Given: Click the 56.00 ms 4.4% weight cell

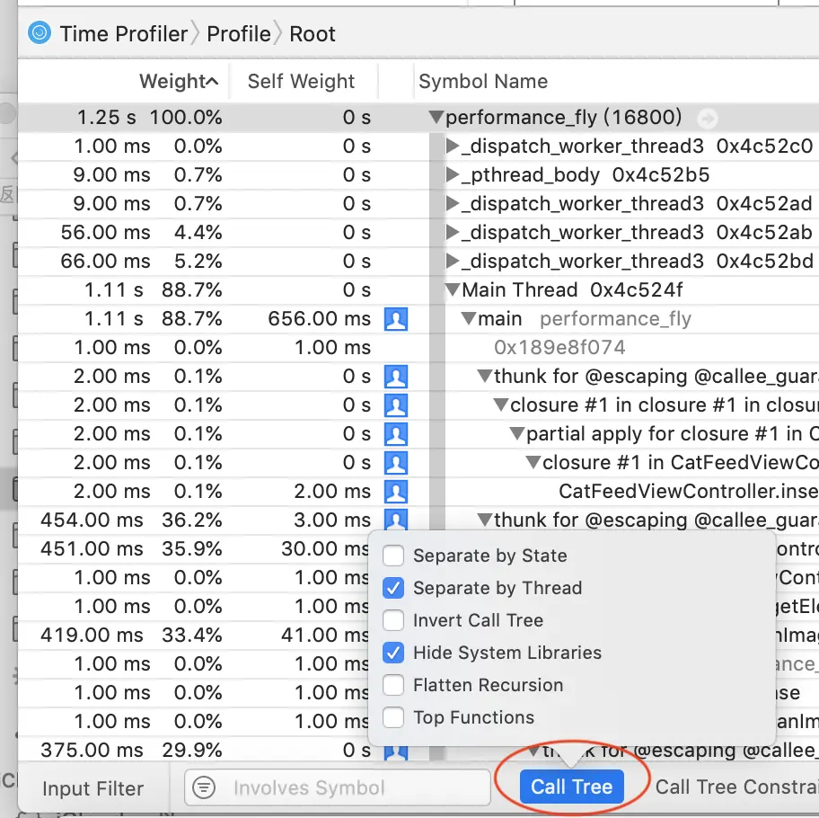Looking at the screenshot, I should click(x=141, y=233).
